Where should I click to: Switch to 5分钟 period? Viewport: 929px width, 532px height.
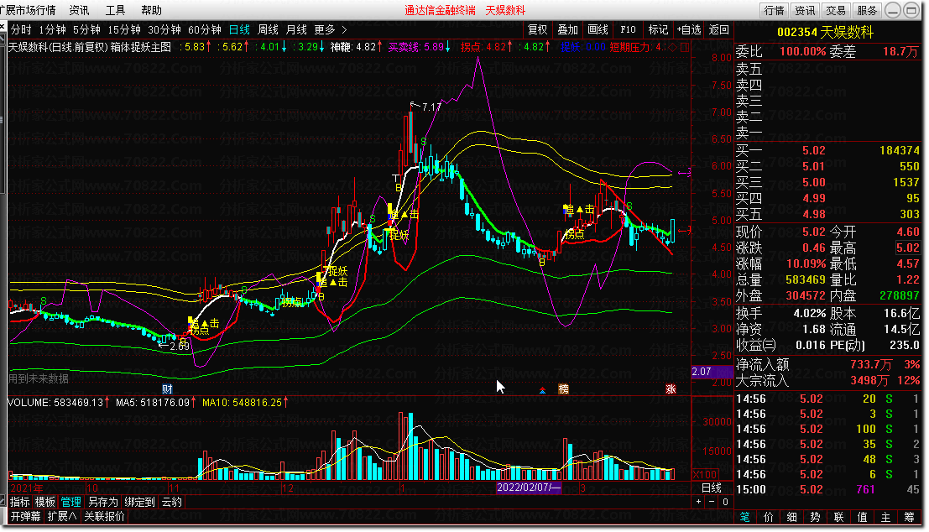pos(86,29)
